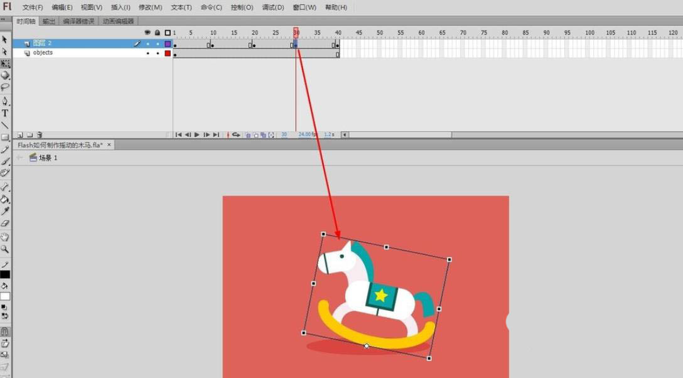Open the 插入(I) menu
Image resolution: width=683 pixels, height=378 pixels.
pos(121,8)
